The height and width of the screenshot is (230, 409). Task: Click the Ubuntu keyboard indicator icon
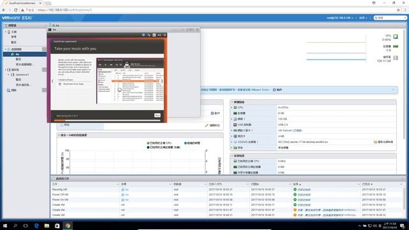tap(154, 35)
